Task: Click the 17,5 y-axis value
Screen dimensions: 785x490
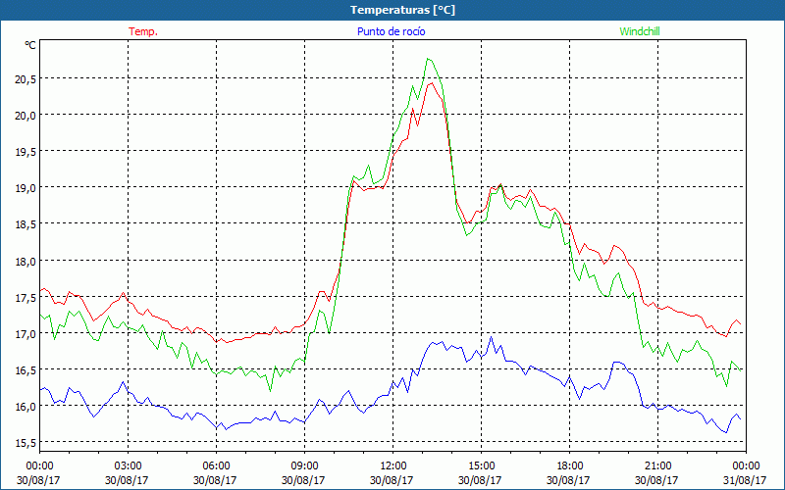Action: (x=26, y=298)
